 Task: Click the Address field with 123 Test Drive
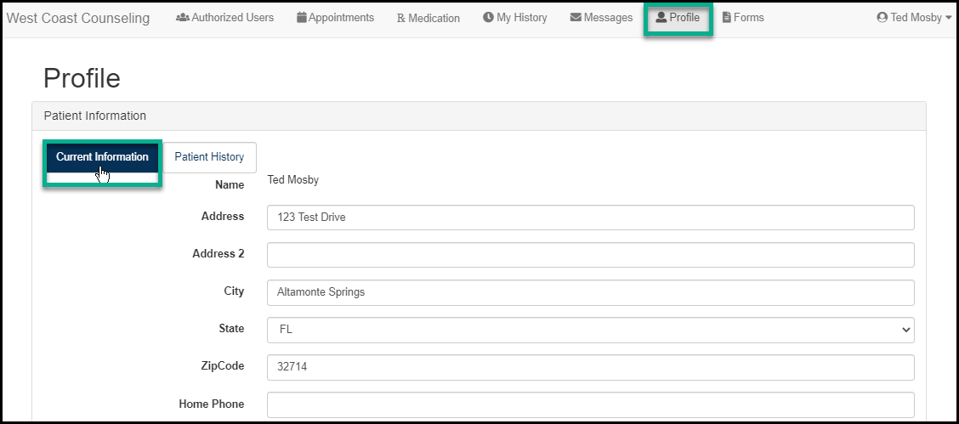pyautogui.click(x=590, y=218)
